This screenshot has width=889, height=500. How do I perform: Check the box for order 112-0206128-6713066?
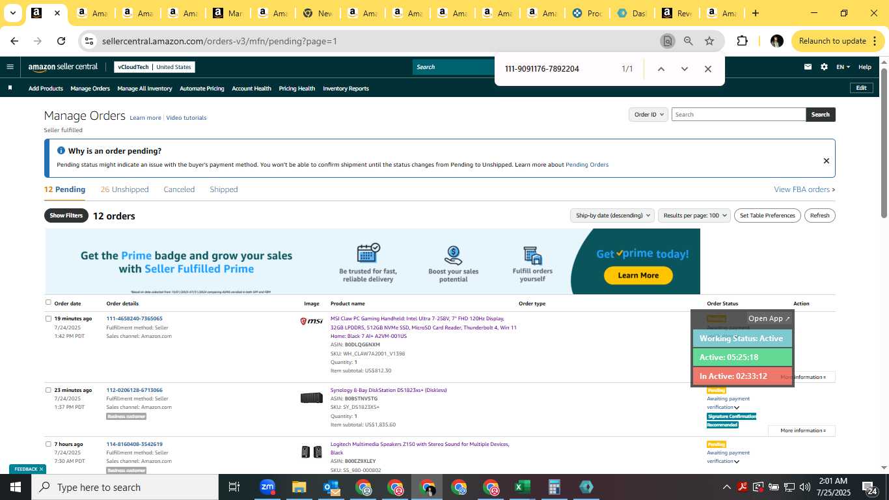(x=48, y=390)
